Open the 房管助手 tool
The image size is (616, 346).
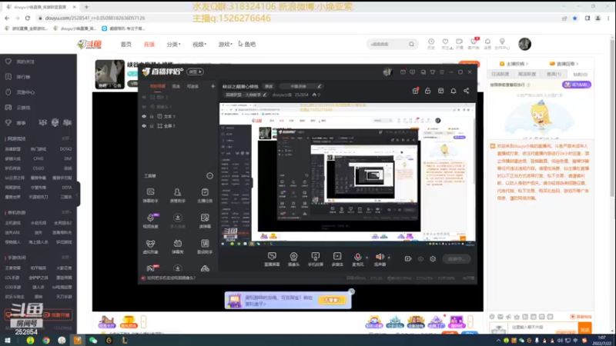point(178,195)
